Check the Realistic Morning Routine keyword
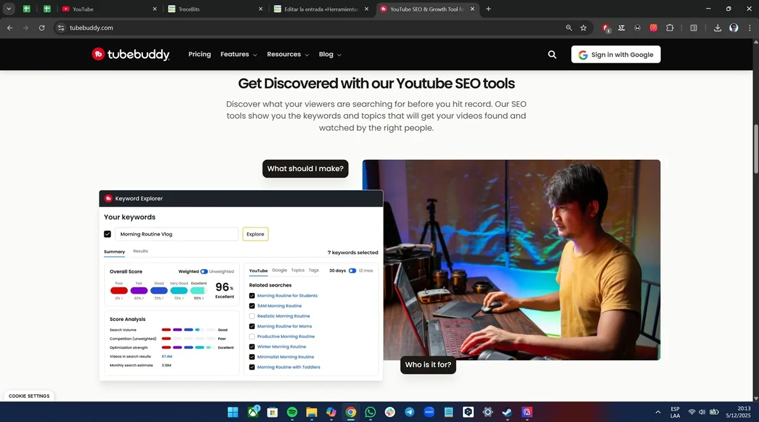The width and height of the screenshot is (759, 422). [x=252, y=316]
